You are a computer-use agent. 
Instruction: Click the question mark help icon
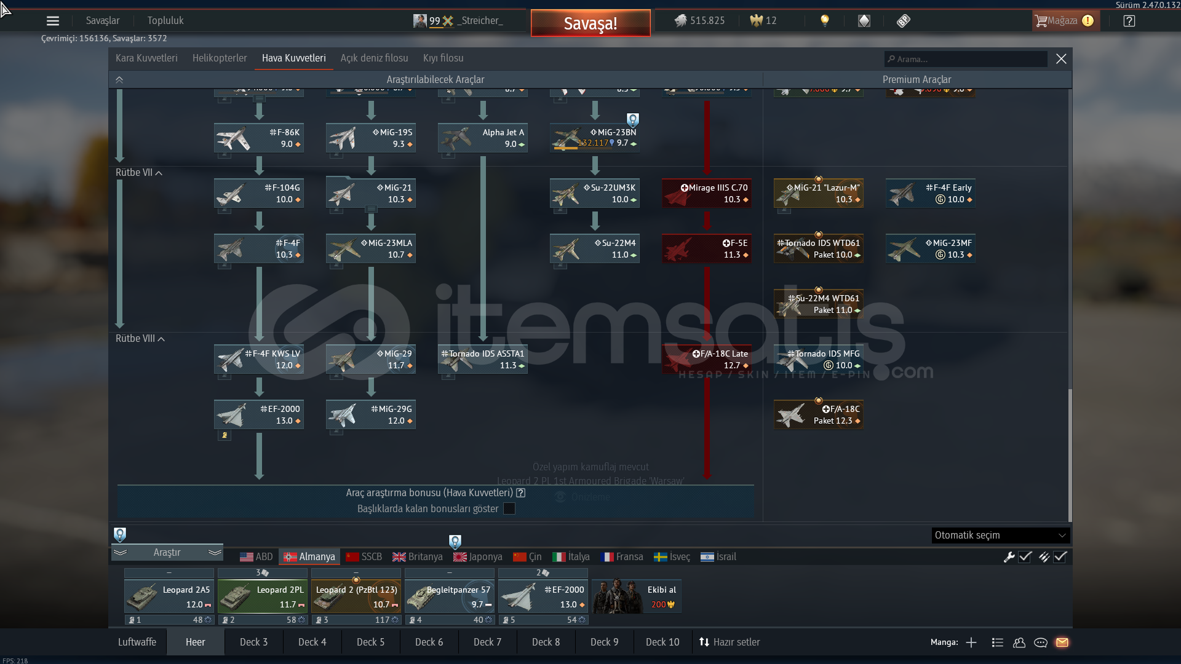(1129, 21)
